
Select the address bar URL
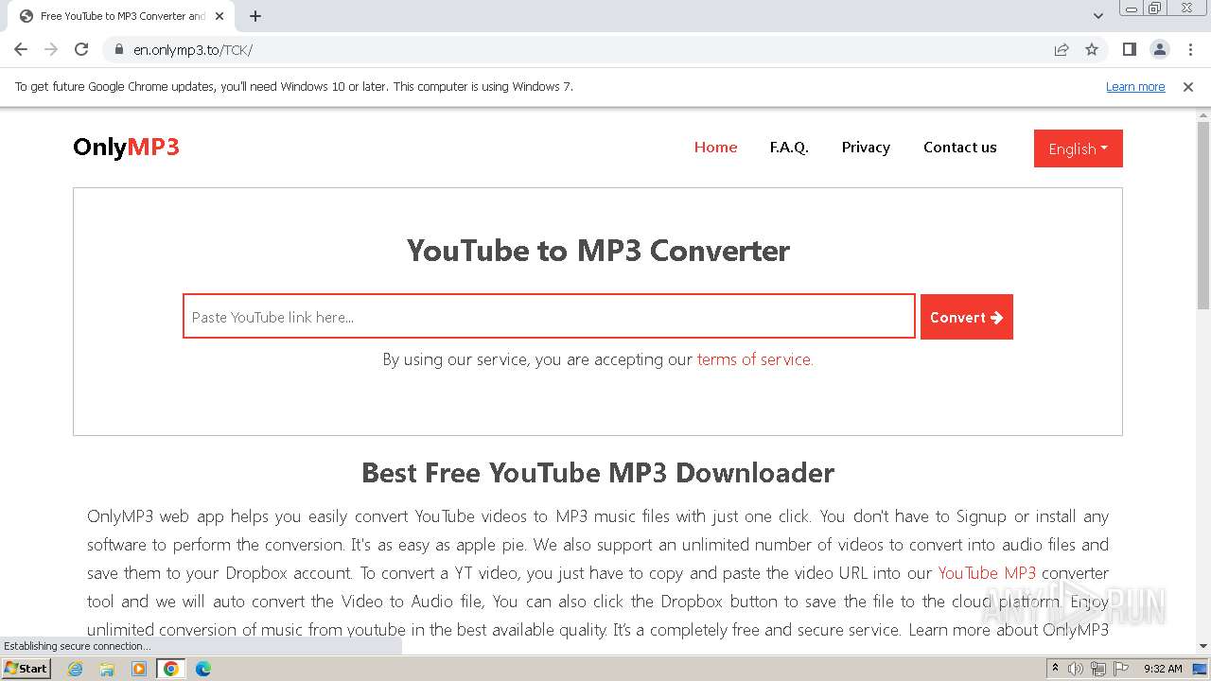tap(193, 49)
